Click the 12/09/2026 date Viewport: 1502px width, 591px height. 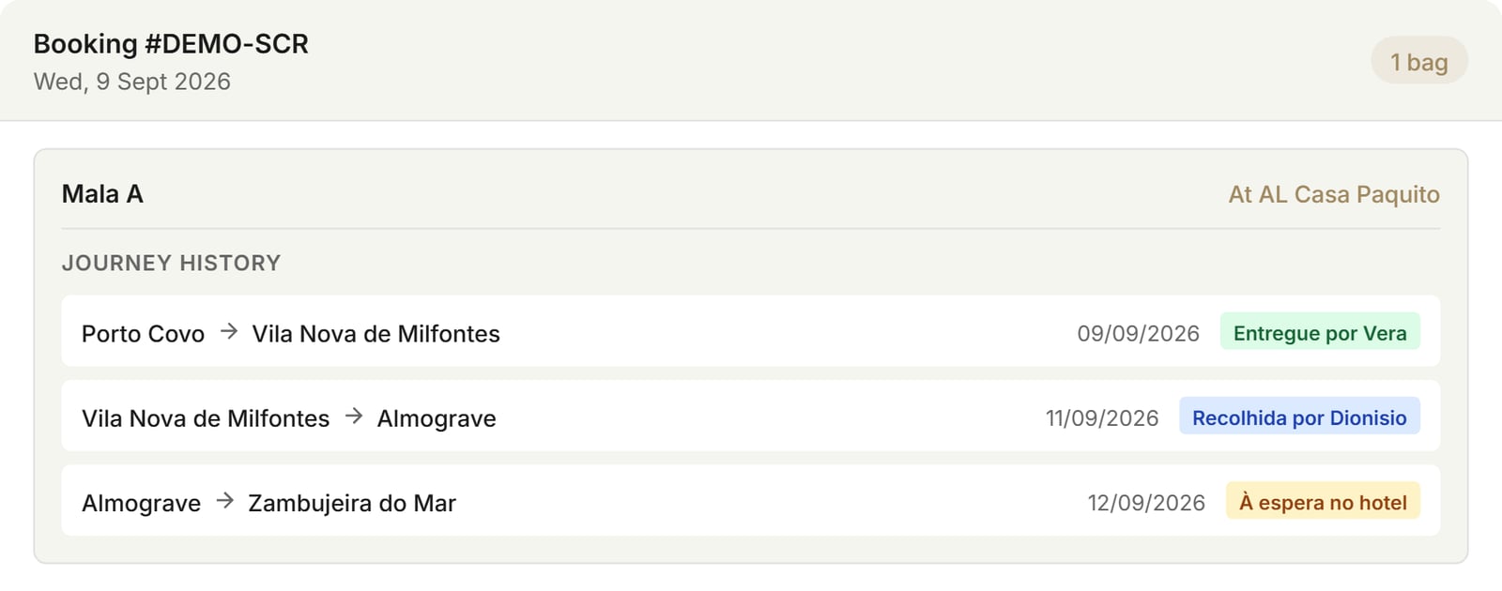[1146, 503]
